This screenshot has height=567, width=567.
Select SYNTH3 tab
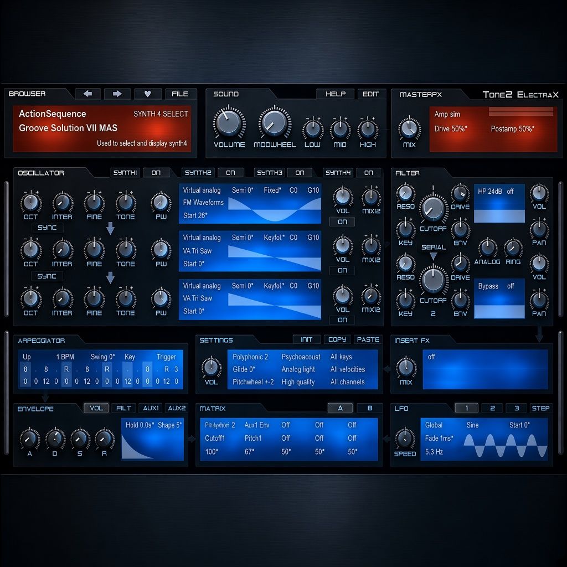point(270,173)
